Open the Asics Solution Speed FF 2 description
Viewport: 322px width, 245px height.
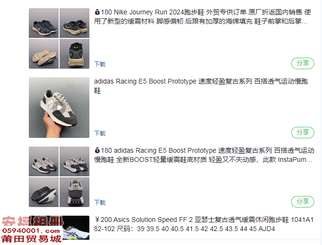tap(204, 224)
